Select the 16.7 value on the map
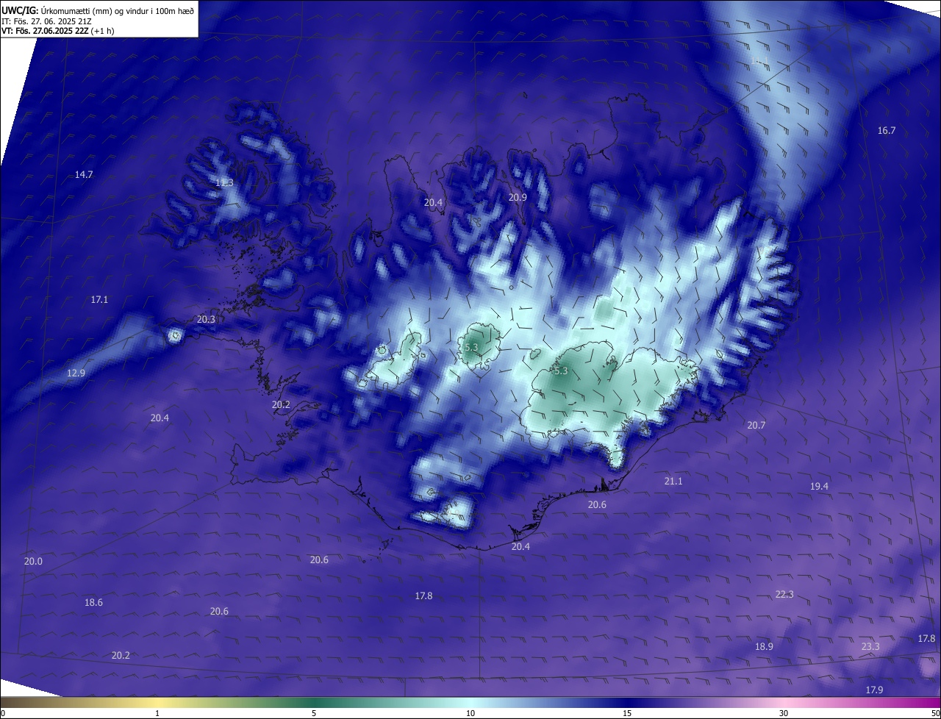The image size is (941, 719). (x=887, y=131)
